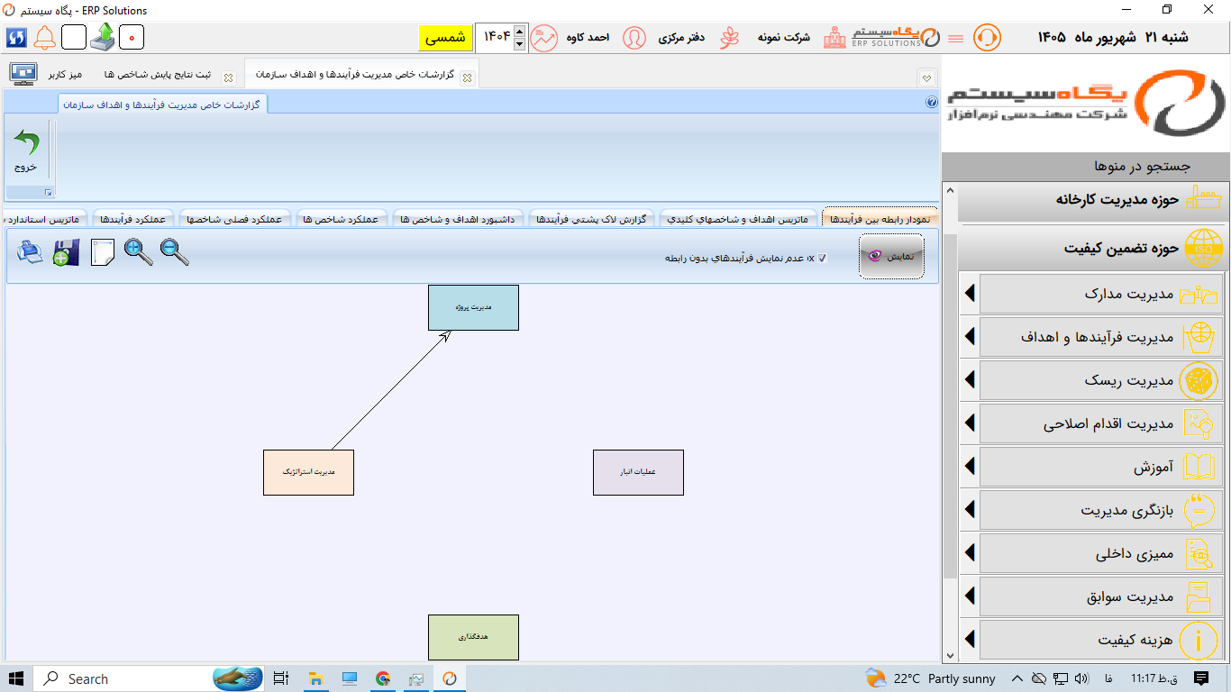
Task: Toggle عدم نمایش فرآیندهای بدون رابطه checkbox
Action: (x=822, y=259)
